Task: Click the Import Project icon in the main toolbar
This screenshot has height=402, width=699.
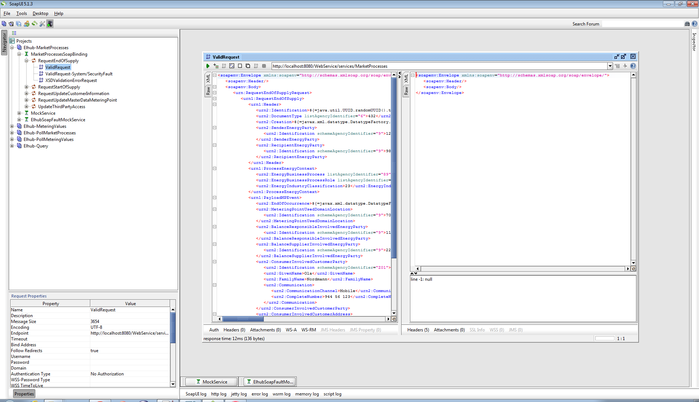Action: (x=11, y=24)
